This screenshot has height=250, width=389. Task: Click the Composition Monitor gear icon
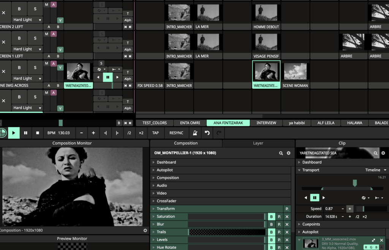point(145,230)
